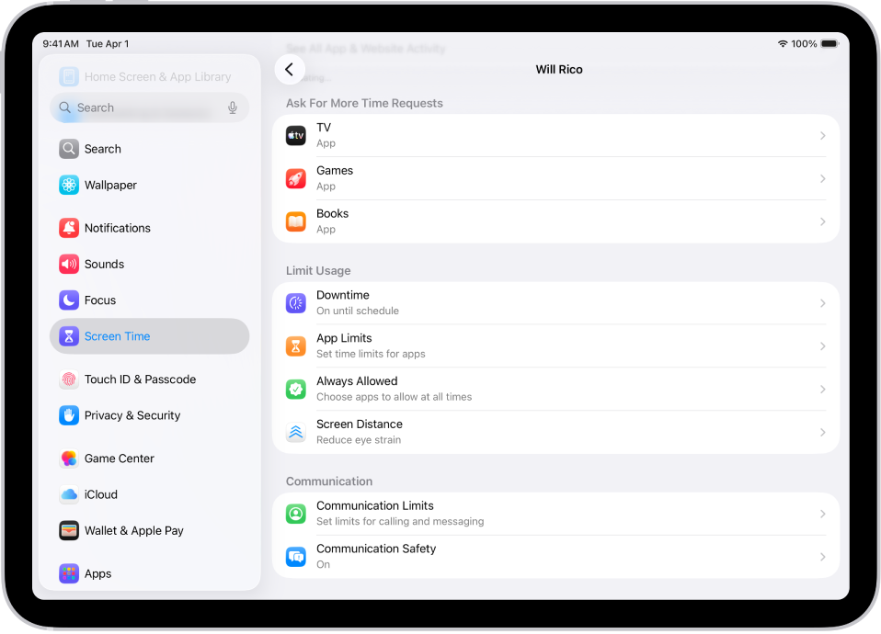
Task: Open Game Center label in sidebar
Action: 120,459
